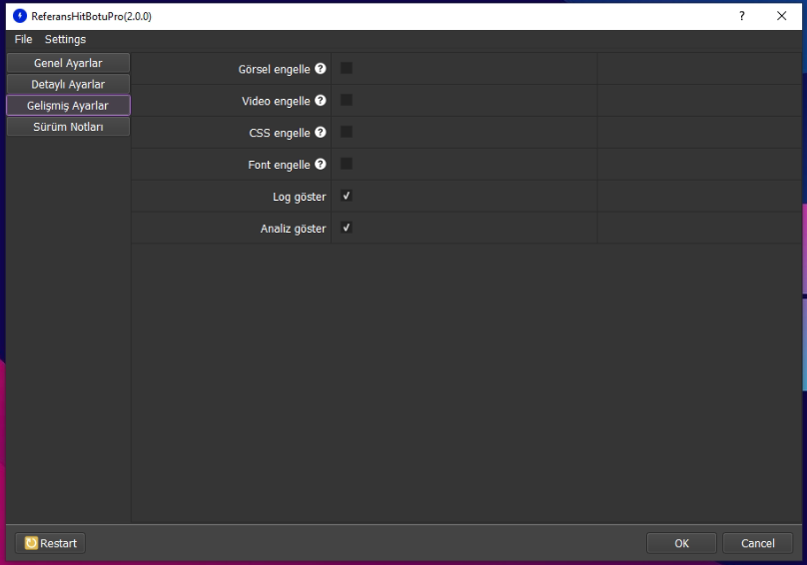The image size is (807, 565).
Task: Enable the Video engelle checkbox
Action: (x=347, y=101)
